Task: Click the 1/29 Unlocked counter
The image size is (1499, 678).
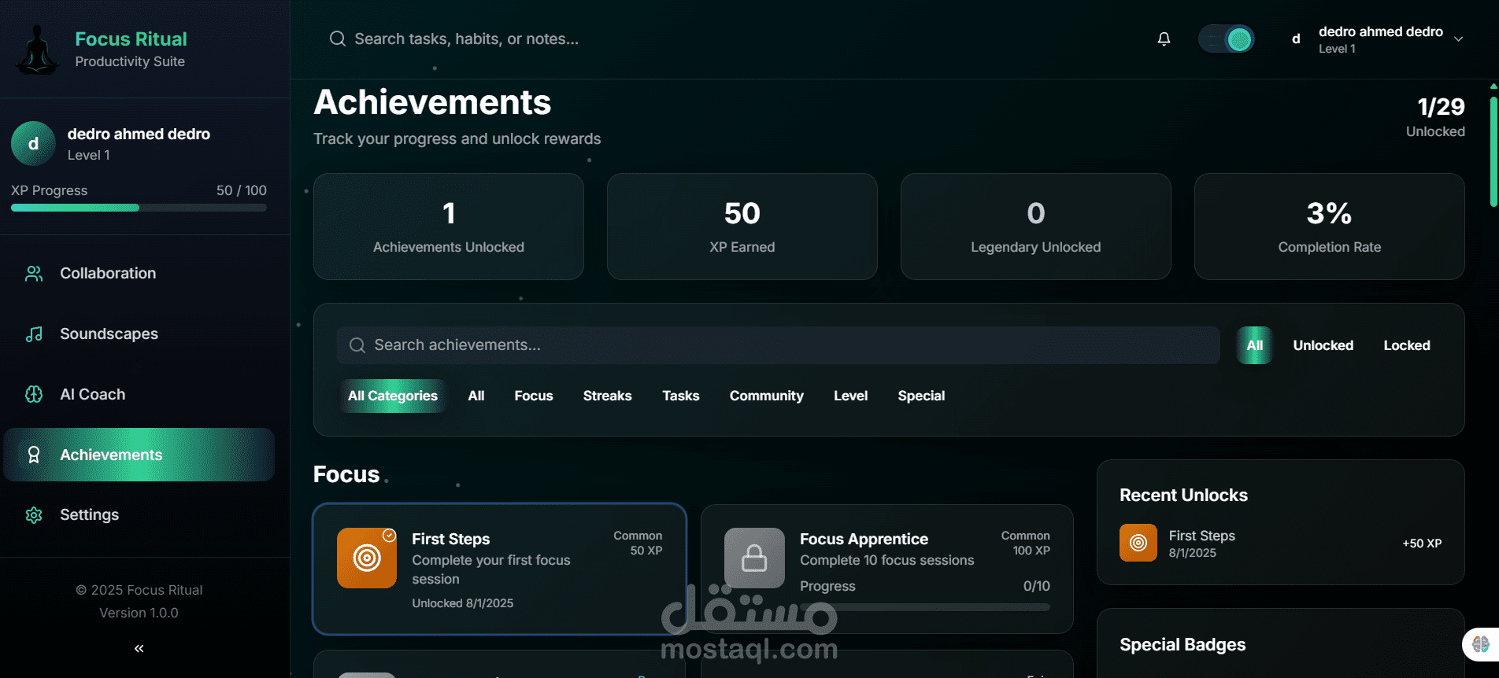Action: 1436,116
